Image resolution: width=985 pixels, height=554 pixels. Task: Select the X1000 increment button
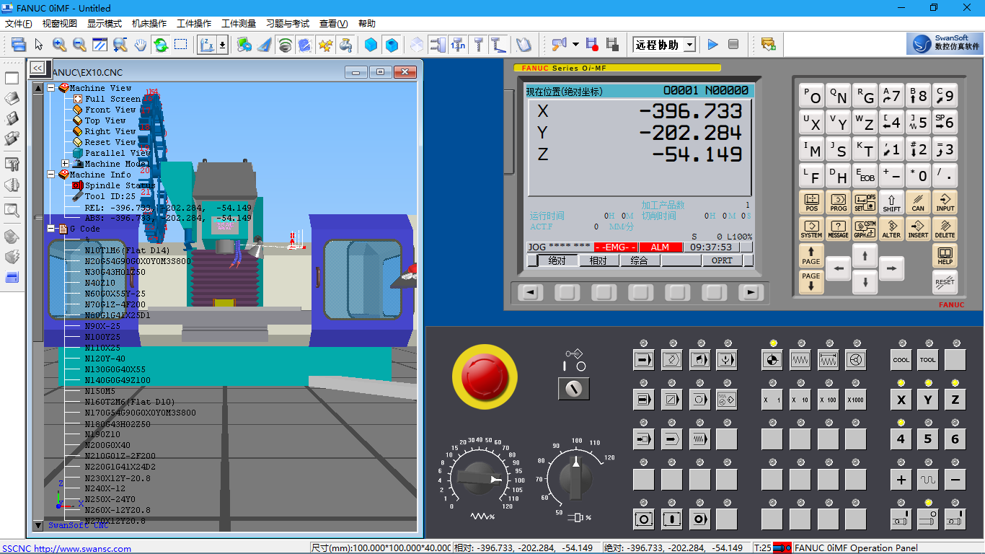(x=855, y=400)
